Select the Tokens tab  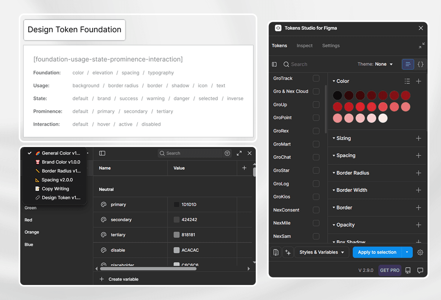click(x=279, y=45)
